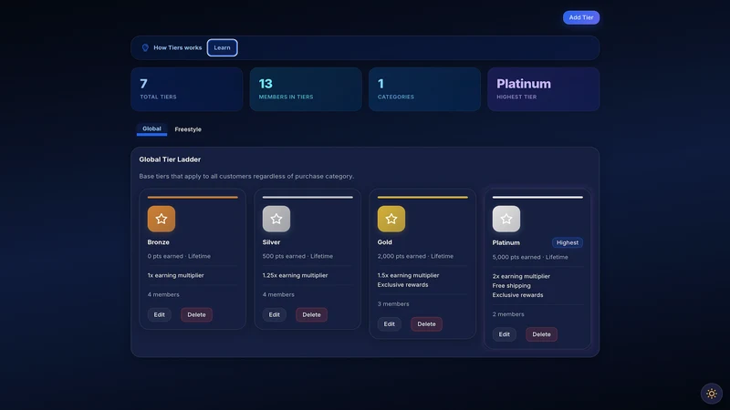Click '2 members' in Platinum card
The image size is (730, 410).
tap(508, 313)
